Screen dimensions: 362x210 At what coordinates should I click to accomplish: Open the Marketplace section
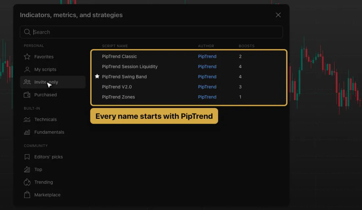point(53,195)
